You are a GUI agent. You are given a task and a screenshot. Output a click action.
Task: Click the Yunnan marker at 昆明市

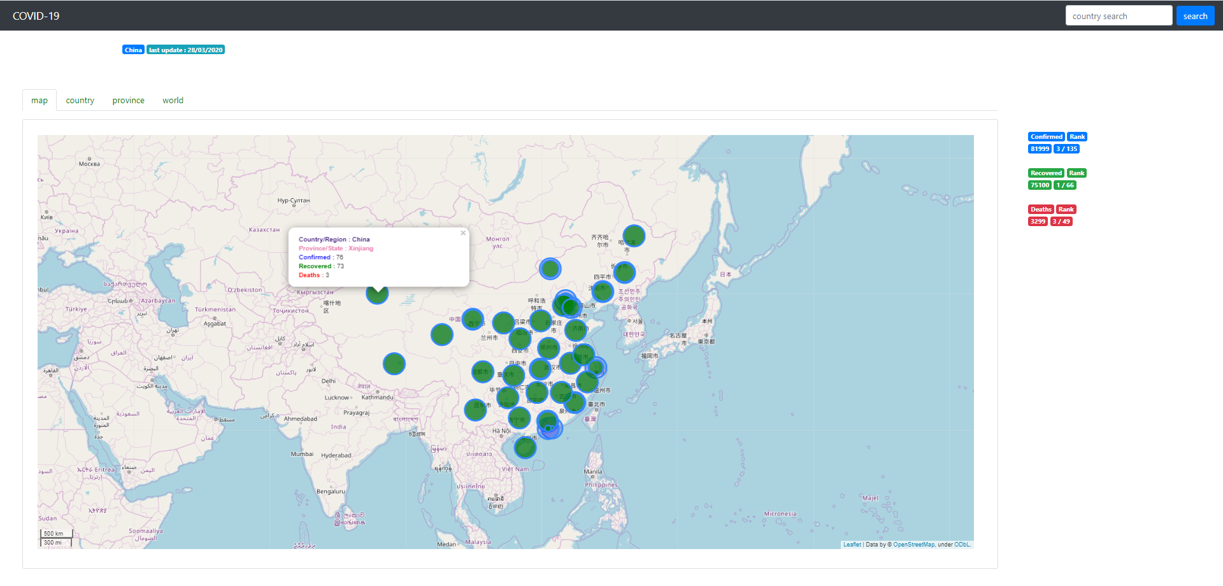[x=475, y=410]
